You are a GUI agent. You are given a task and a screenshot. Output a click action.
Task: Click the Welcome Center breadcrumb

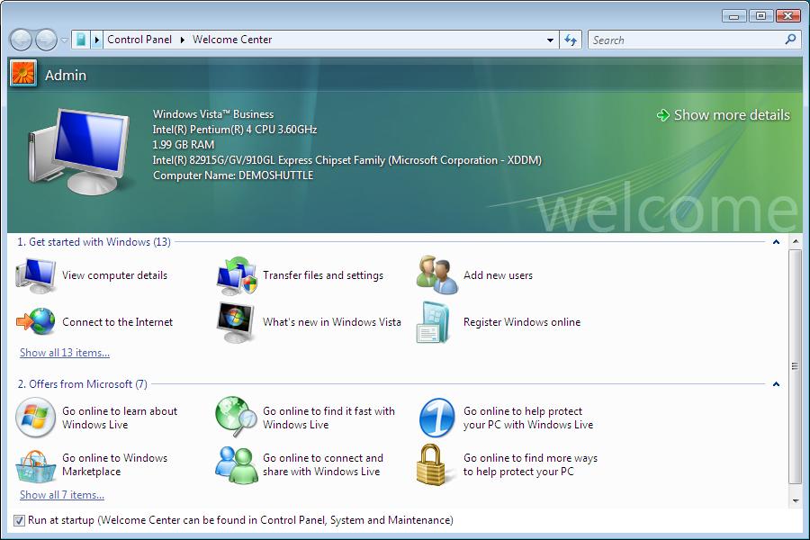tap(232, 40)
